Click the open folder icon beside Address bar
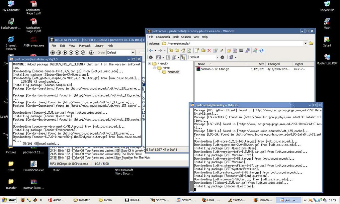This screenshot has height=204, width=340. tap(311, 44)
